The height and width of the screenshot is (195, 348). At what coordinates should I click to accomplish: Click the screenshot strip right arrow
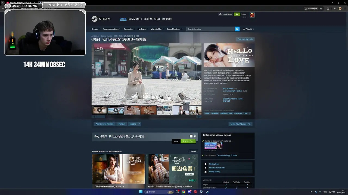click(x=199, y=116)
